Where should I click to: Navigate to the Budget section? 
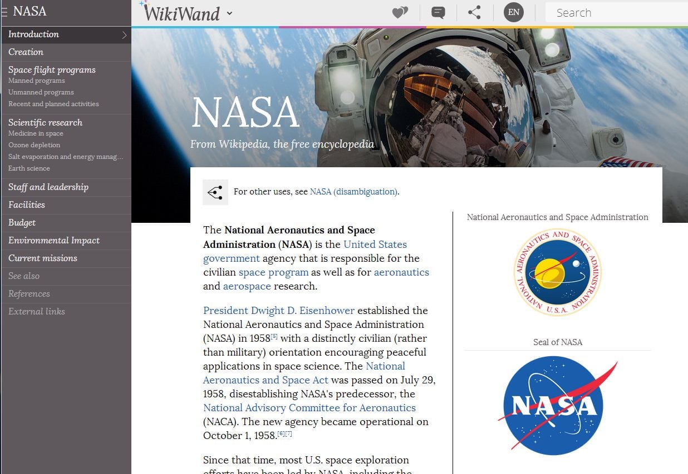tap(22, 222)
